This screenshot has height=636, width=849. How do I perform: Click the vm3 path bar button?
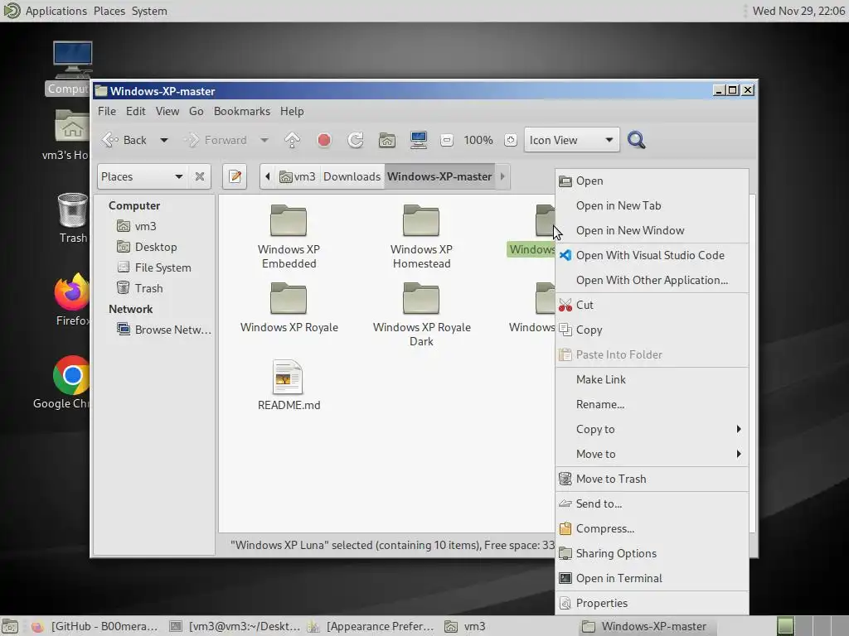click(298, 176)
